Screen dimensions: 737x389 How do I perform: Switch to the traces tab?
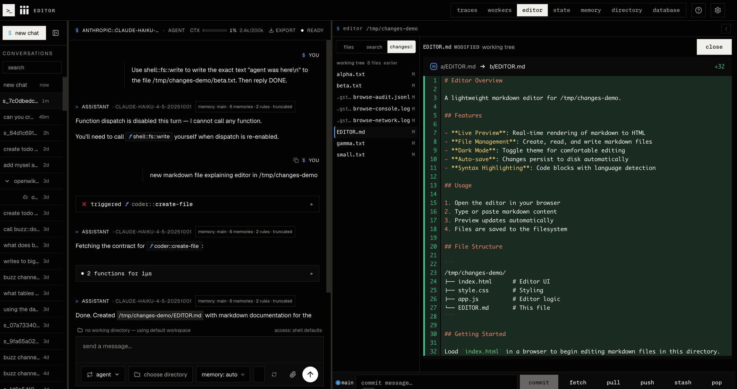point(467,10)
